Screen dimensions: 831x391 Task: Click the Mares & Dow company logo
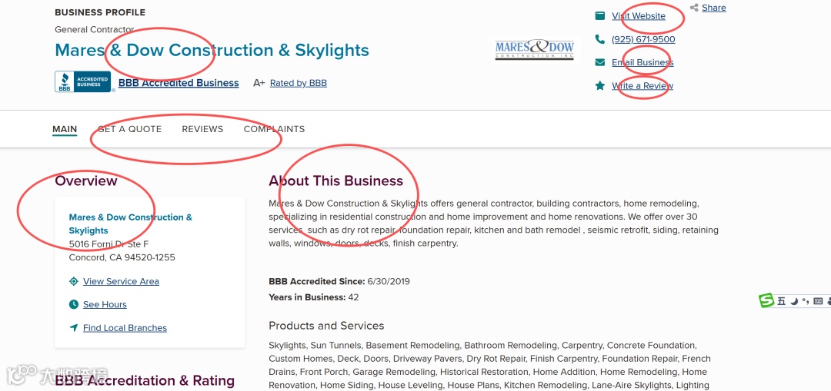tap(535, 49)
